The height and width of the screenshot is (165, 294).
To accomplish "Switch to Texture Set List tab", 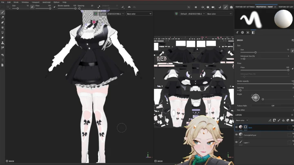I will pyautogui.click(x=285, y=7).
